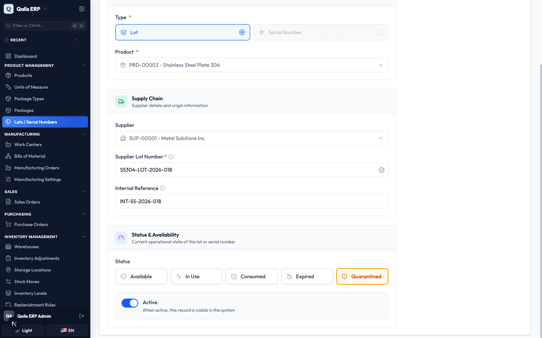Click the Sales Orders document icon
The width and height of the screenshot is (542, 338).
click(x=8, y=202)
